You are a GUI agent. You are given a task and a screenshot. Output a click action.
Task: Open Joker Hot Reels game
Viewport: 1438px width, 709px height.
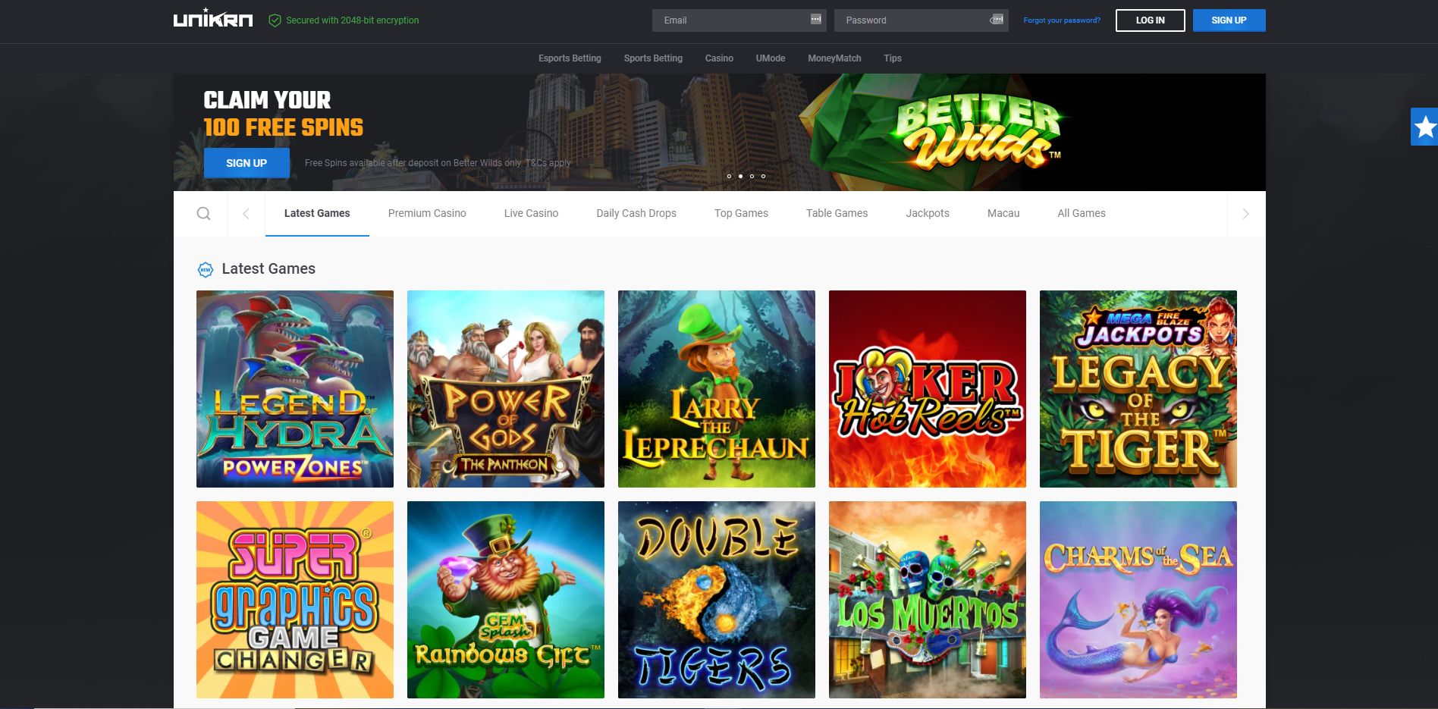tap(928, 389)
